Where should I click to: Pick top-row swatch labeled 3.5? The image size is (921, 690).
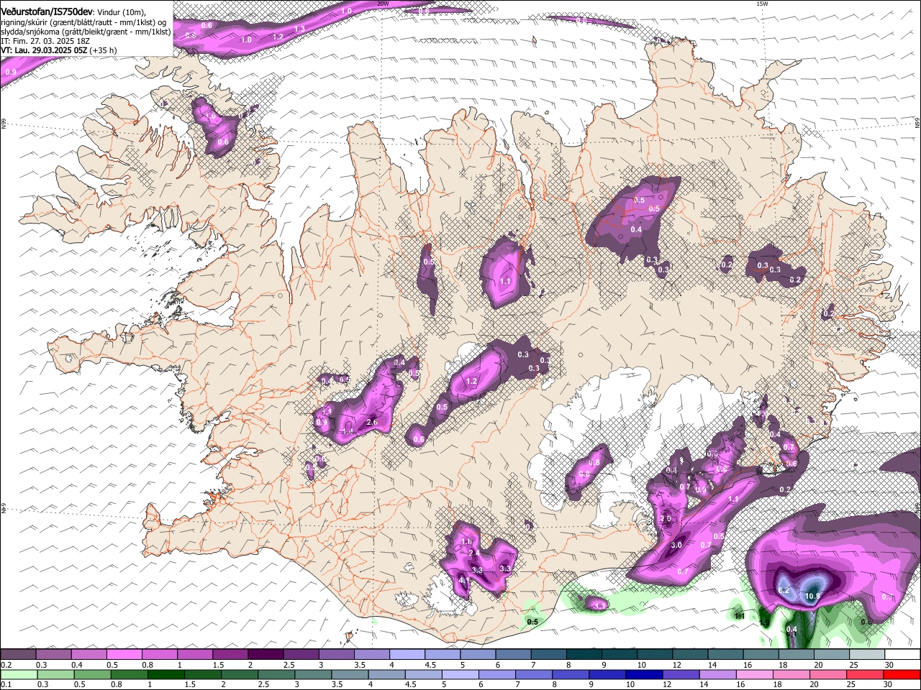pyautogui.click(x=372, y=655)
